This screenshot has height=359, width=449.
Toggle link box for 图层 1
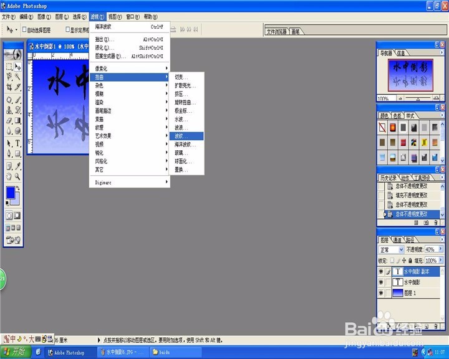click(x=388, y=293)
